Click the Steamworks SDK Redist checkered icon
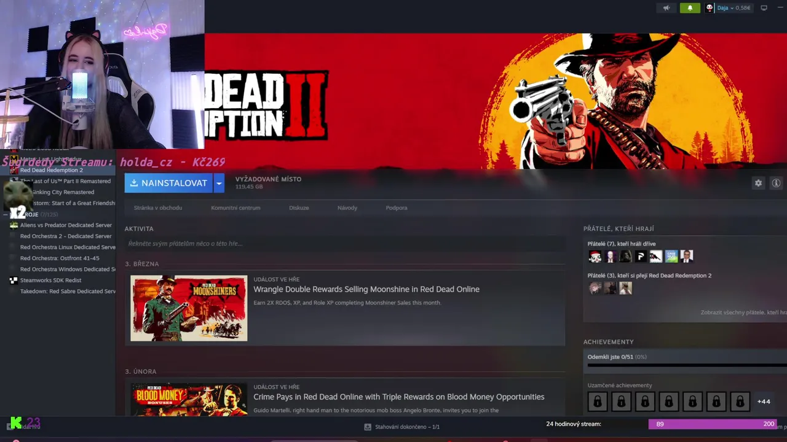This screenshot has width=787, height=442. 14,281
